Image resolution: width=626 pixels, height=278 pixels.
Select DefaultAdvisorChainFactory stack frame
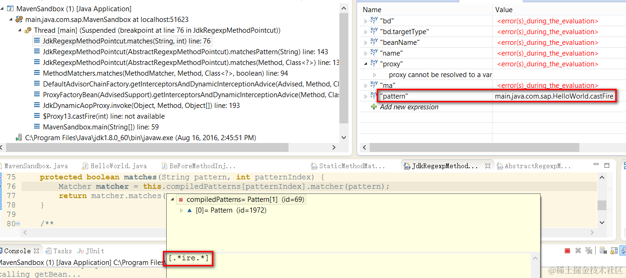click(186, 84)
